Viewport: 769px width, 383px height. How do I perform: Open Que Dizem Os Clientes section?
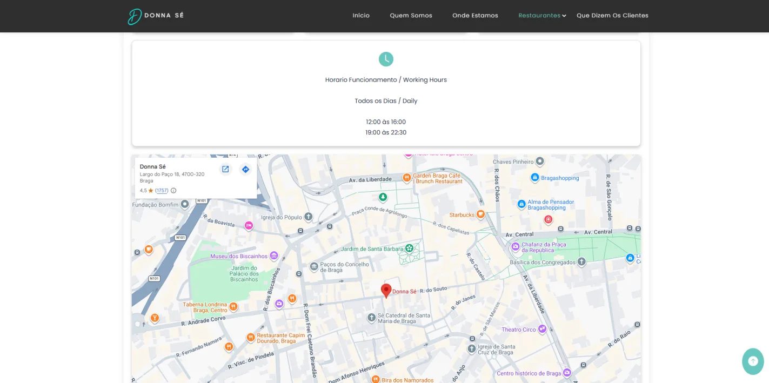(612, 16)
